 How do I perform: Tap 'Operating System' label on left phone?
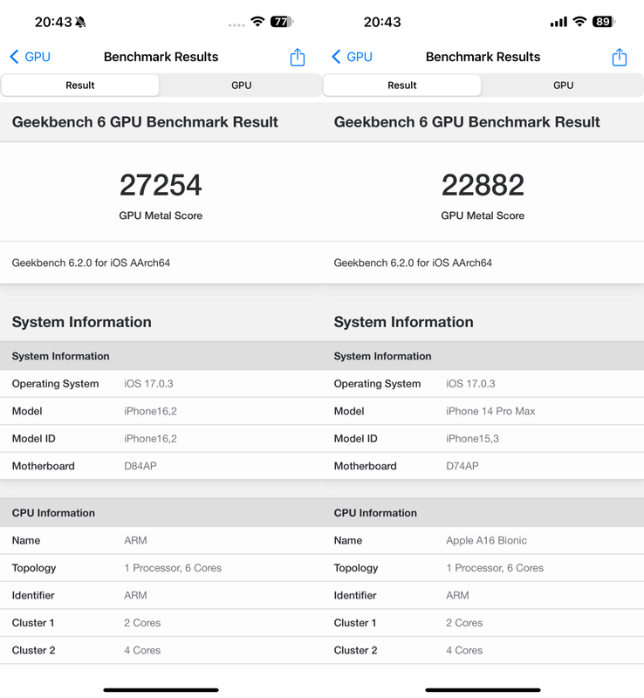click(x=55, y=384)
